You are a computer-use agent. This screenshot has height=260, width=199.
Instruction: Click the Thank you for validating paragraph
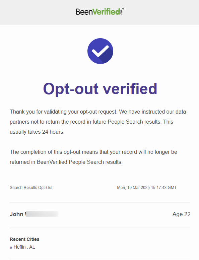(x=98, y=122)
